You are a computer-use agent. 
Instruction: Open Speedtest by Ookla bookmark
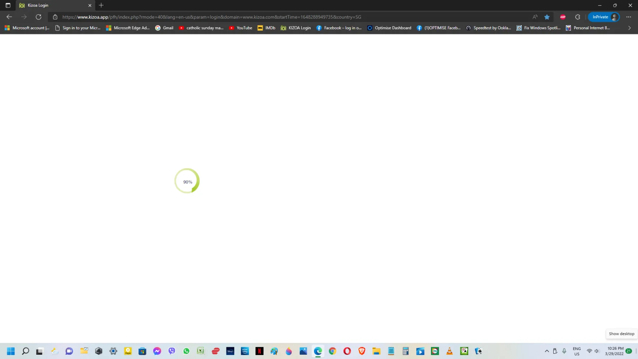click(488, 28)
